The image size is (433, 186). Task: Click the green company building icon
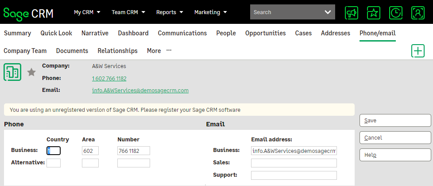click(x=12, y=72)
